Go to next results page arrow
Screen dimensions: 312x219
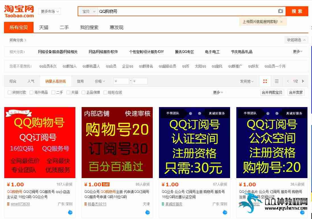pos(303,81)
